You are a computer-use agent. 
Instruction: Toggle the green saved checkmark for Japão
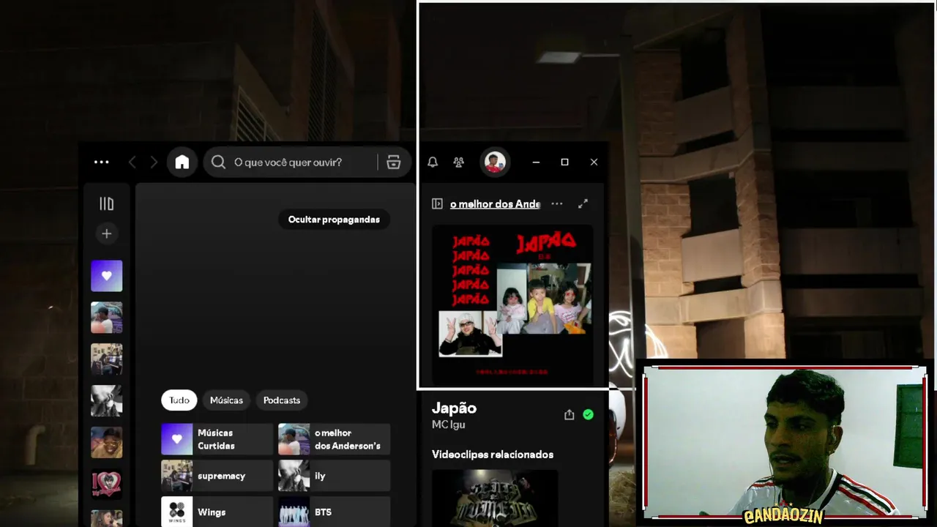pos(588,415)
